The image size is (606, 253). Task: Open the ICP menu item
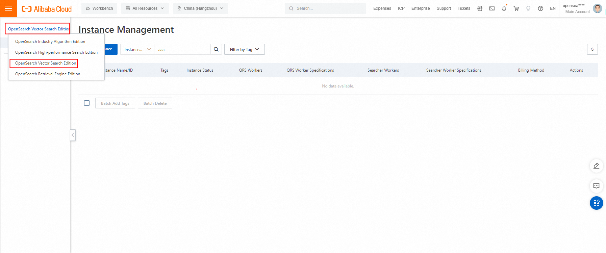click(x=401, y=8)
